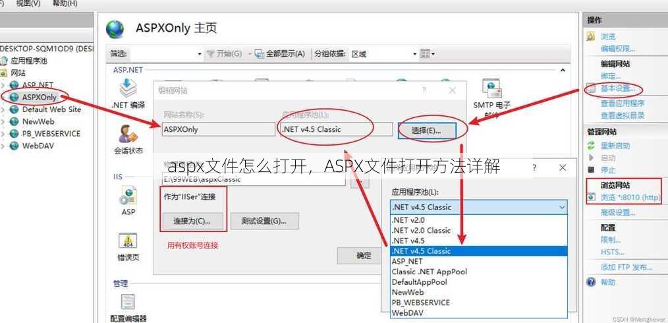Select 网站 node in connections tree

[18, 73]
